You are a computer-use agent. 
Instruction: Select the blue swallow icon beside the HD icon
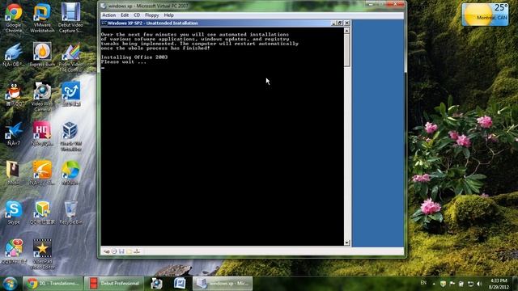(13, 133)
